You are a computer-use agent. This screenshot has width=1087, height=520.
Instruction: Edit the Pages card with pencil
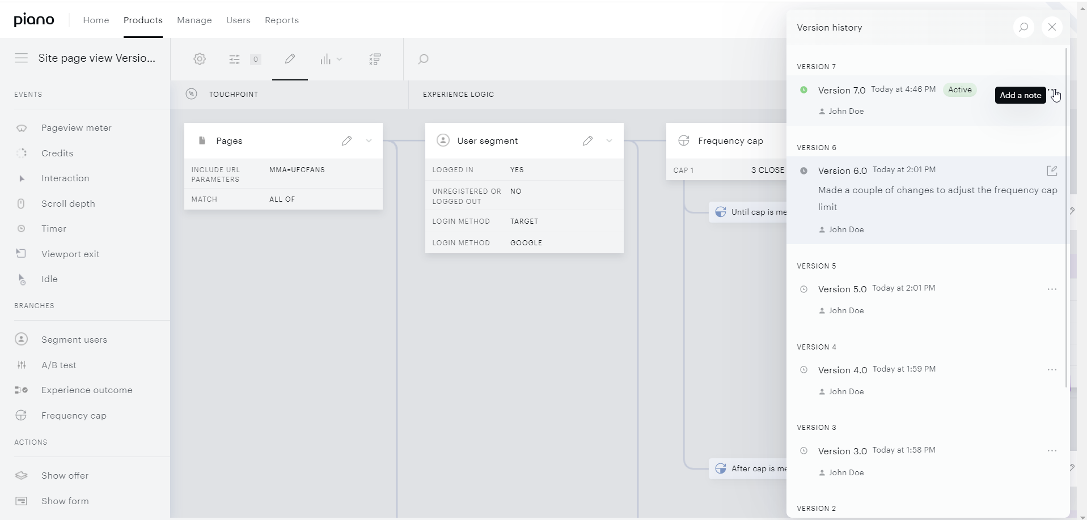pos(346,140)
